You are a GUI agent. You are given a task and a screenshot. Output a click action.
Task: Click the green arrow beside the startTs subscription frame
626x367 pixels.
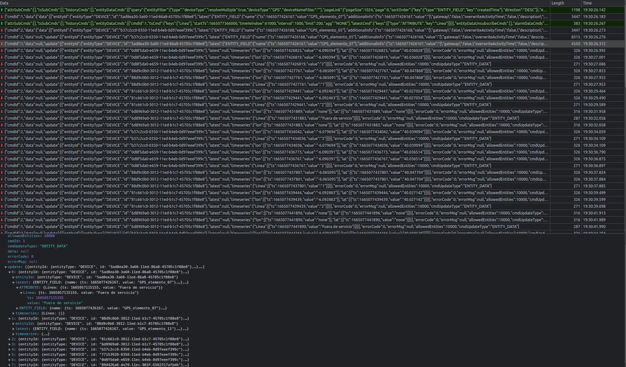[2, 23]
